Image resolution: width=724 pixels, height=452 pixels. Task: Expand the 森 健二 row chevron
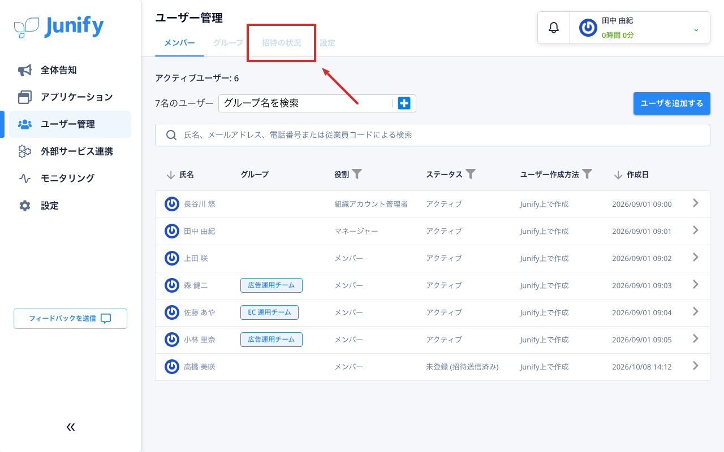pyautogui.click(x=696, y=285)
